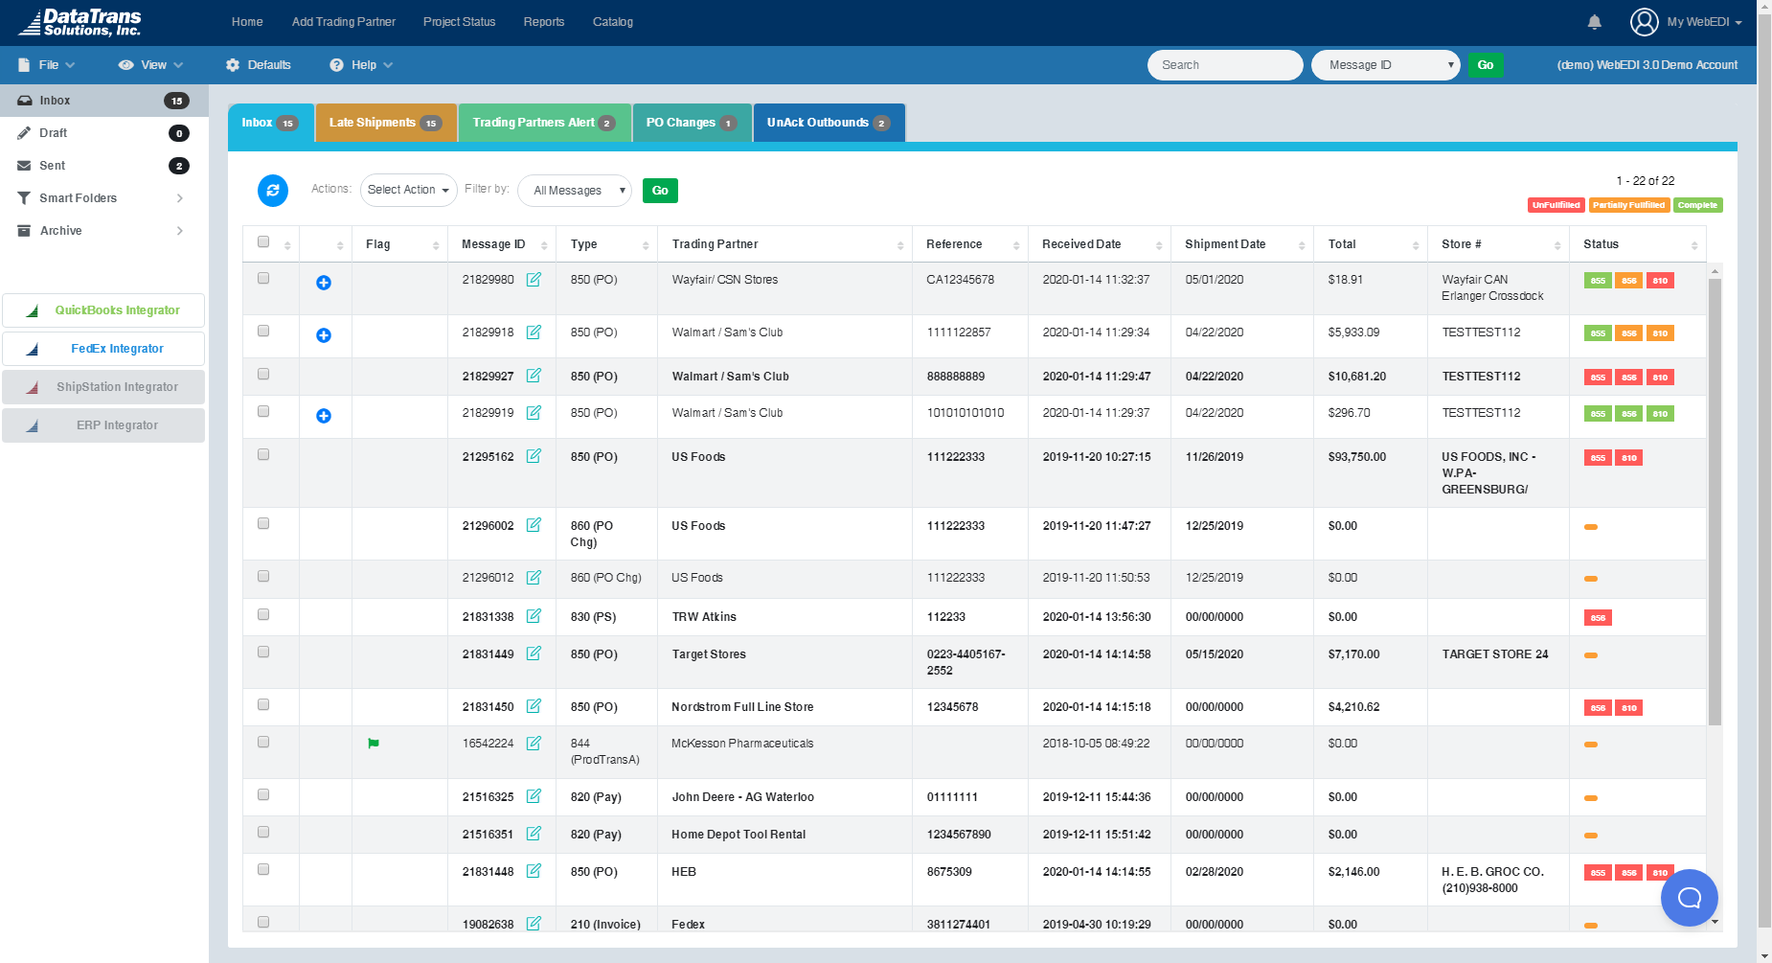
Task: Check the box for message 21831450
Action: tap(263, 705)
